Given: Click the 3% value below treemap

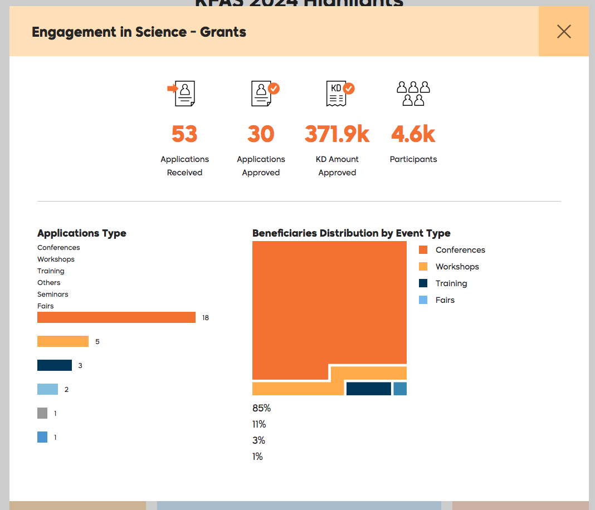Looking at the screenshot, I should click(259, 440).
